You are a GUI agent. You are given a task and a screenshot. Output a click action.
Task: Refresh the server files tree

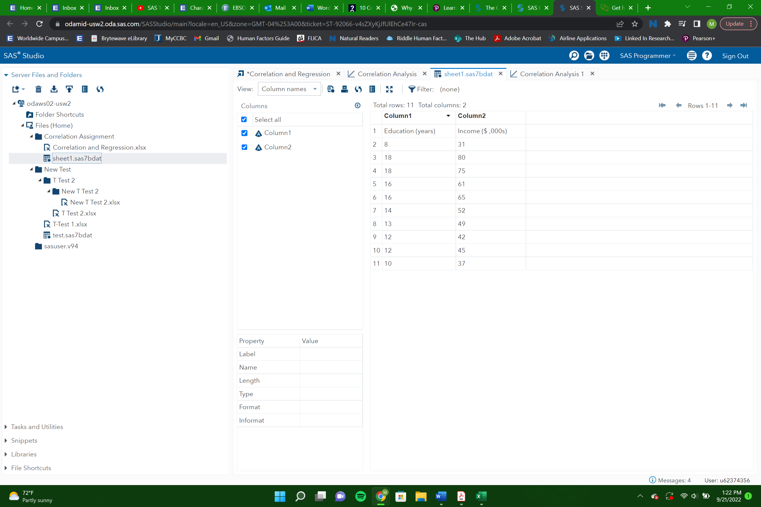pos(100,89)
